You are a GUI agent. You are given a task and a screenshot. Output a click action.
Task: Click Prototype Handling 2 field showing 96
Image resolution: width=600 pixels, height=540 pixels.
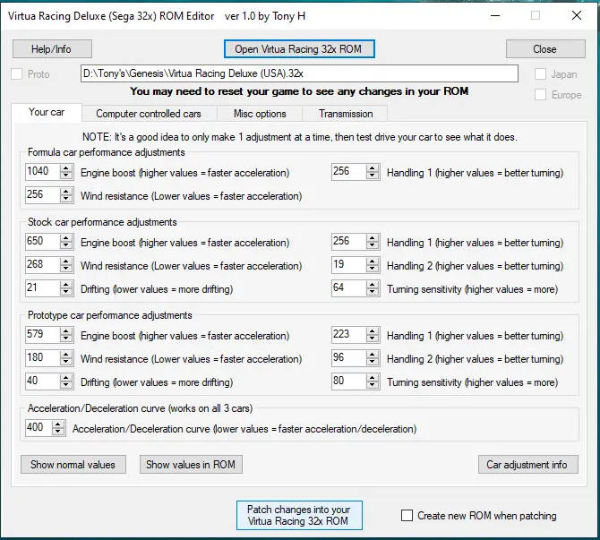pyautogui.click(x=348, y=358)
